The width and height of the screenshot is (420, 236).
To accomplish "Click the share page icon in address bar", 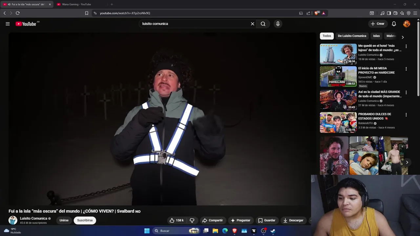I will (308, 13).
